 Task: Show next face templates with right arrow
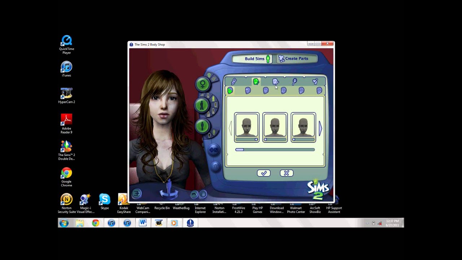(321, 128)
